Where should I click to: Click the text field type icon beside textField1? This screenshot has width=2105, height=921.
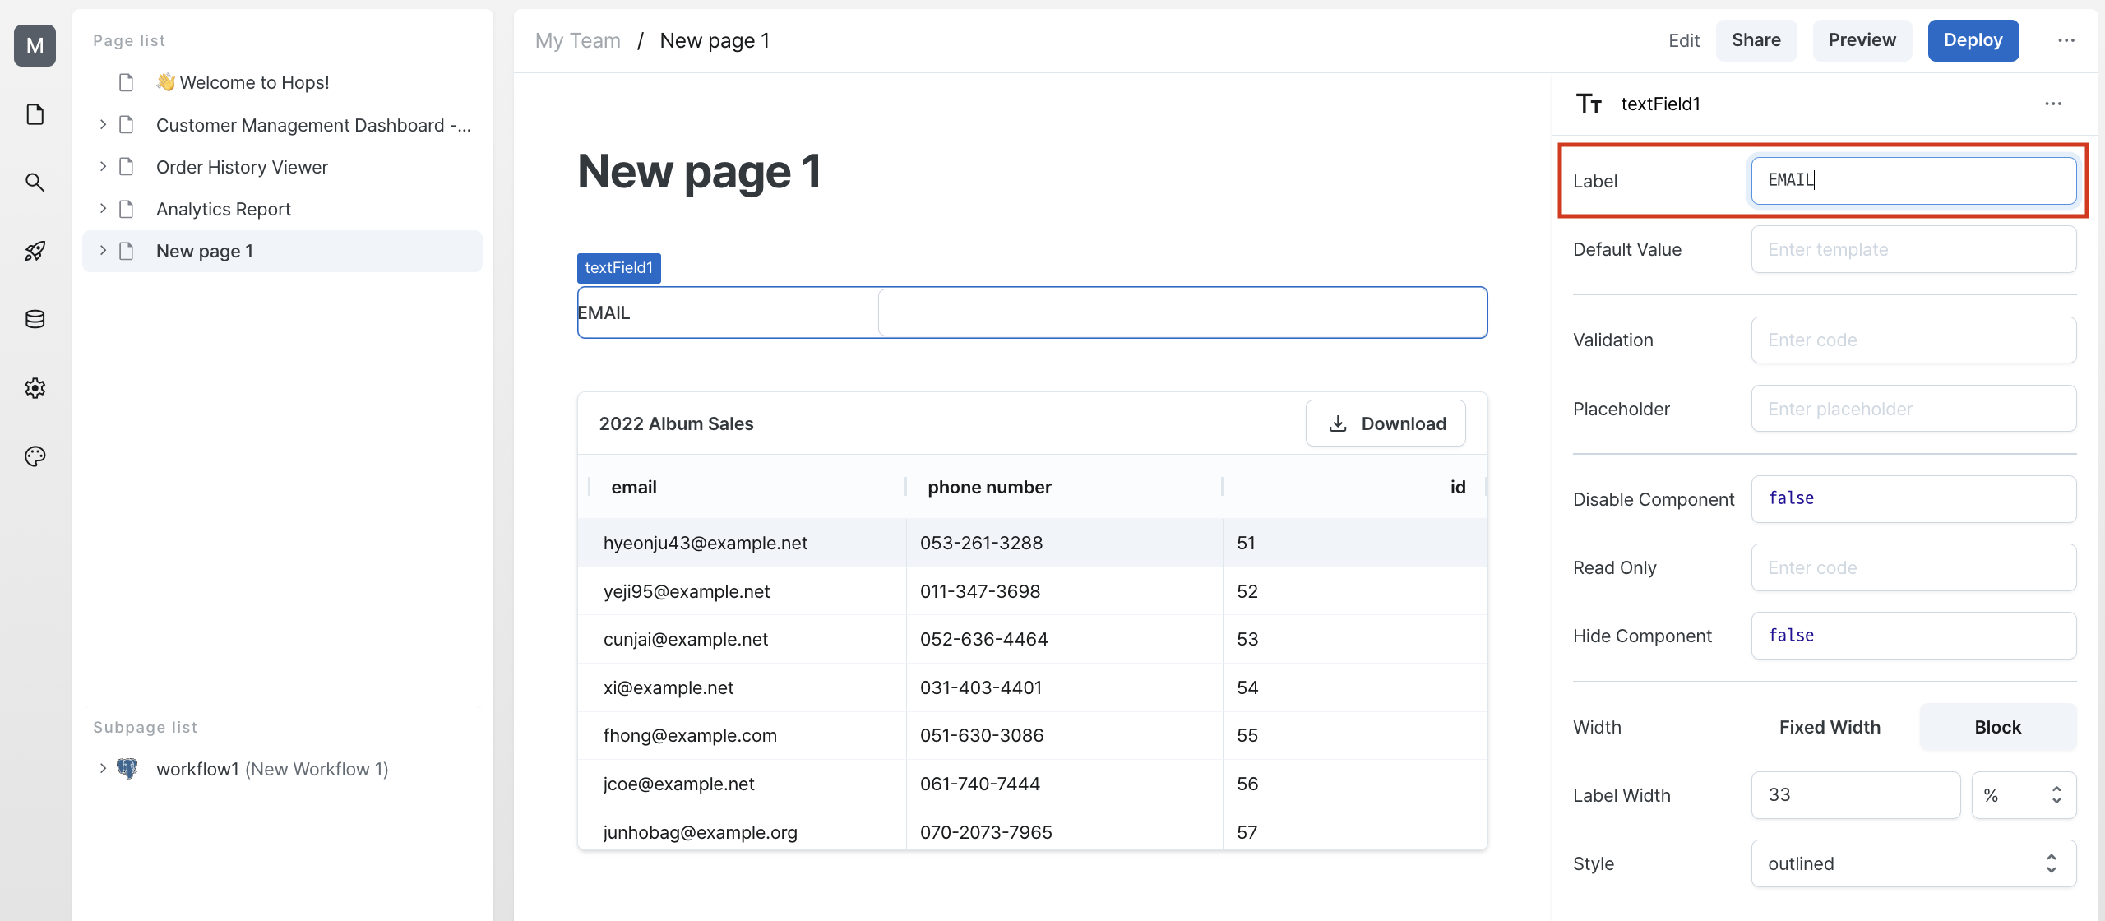pyautogui.click(x=1589, y=104)
